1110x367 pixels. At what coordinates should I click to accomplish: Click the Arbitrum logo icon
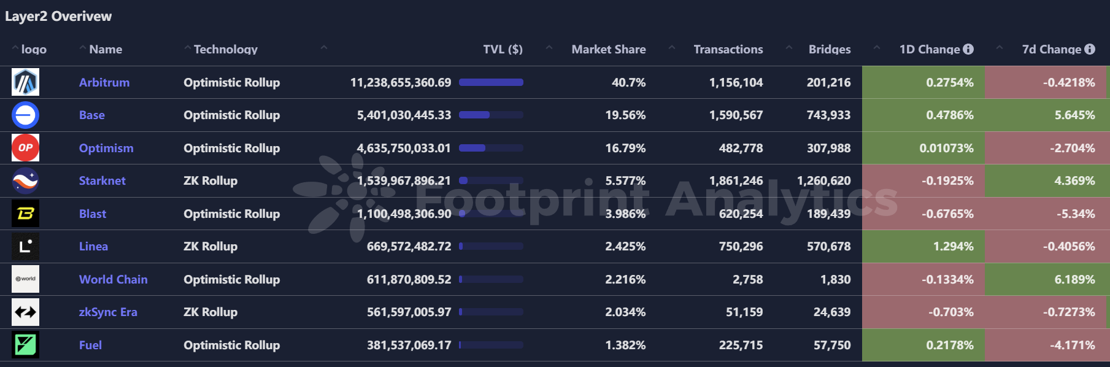tap(25, 82)
